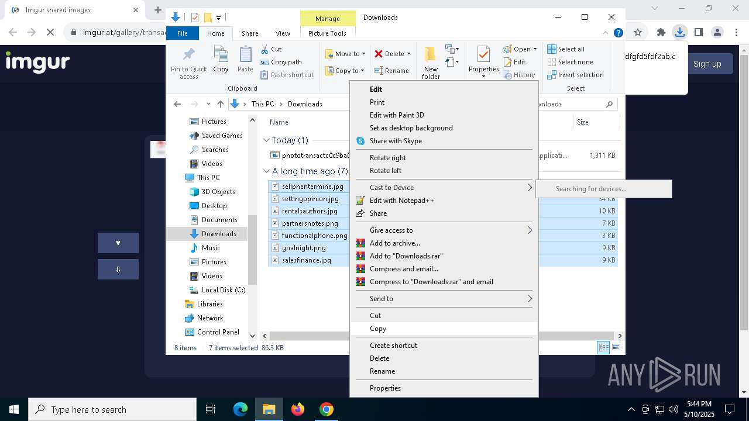Select file salesfinance.jpg
Viewport: 749px width, 421px height.
tap(307, 260)
